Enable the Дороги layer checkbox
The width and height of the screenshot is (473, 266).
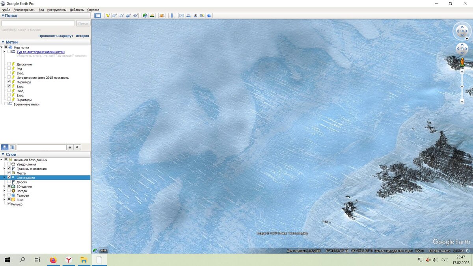9,182
